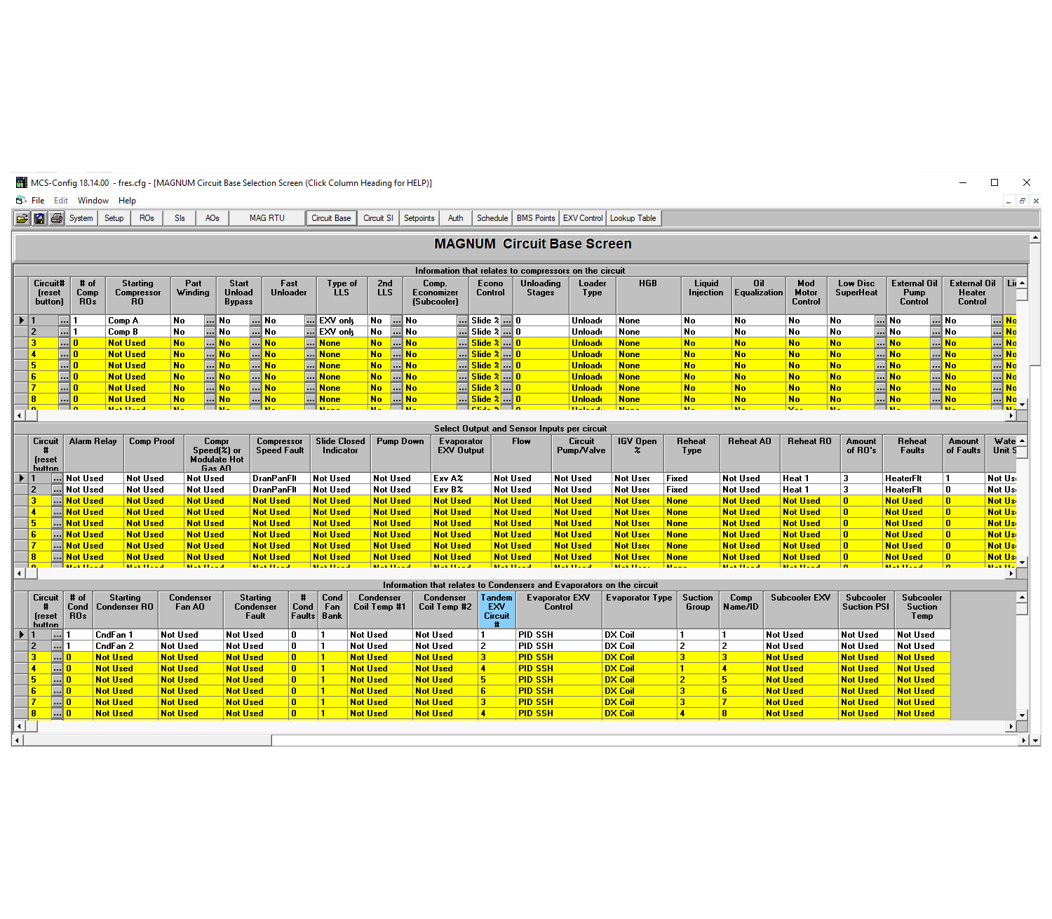This screenshot has width=1052, height=919.
Task: Switch to the Setpoints tab
Action: click(x=419, y=218)
